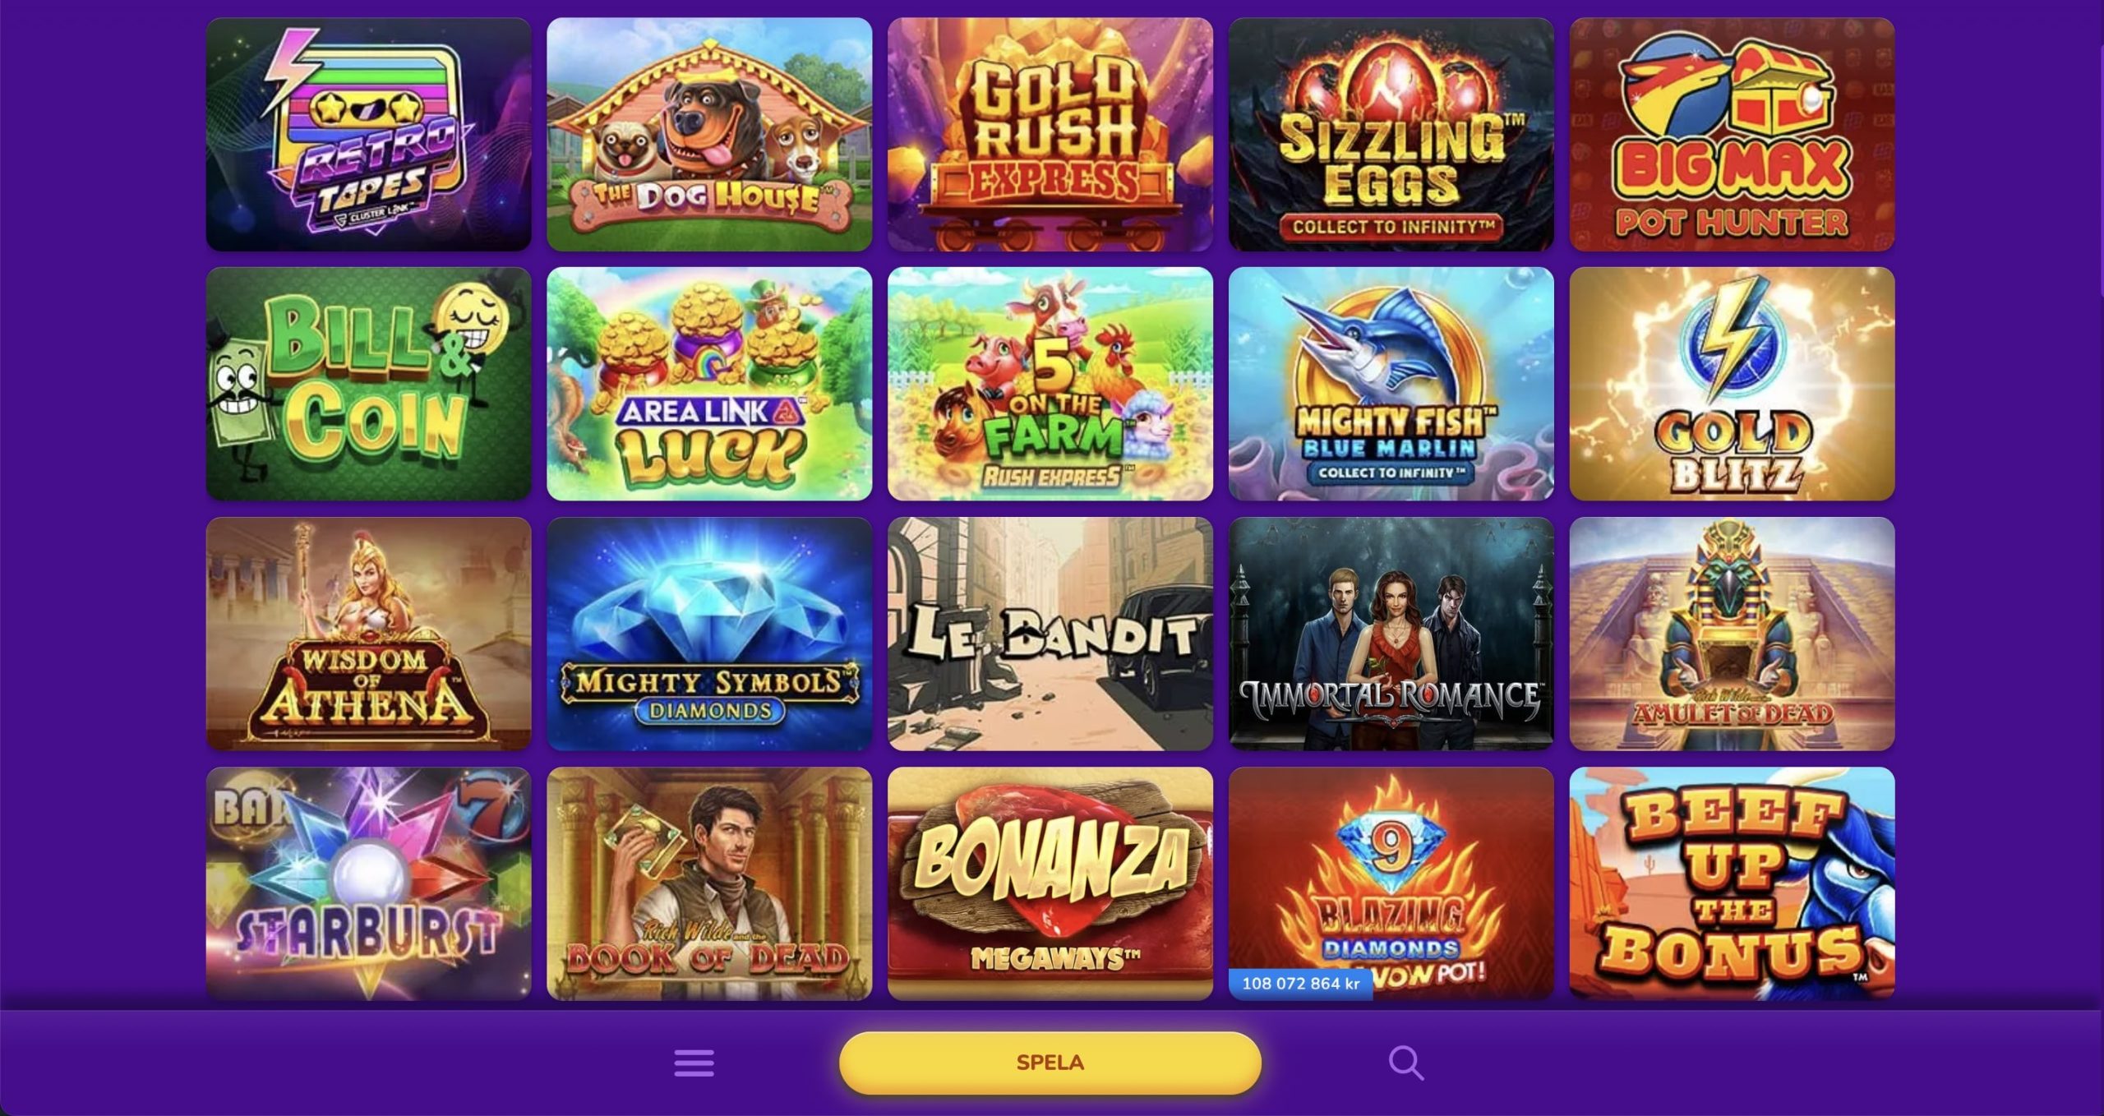Select the Starburst slot thumbnail

(368, 883)
